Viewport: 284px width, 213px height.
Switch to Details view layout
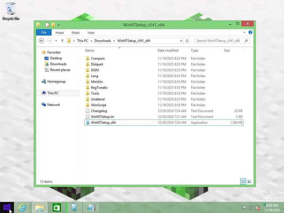pos(243,181)
